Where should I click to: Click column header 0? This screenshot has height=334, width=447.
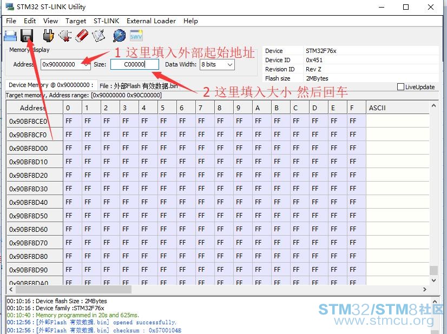73,108
